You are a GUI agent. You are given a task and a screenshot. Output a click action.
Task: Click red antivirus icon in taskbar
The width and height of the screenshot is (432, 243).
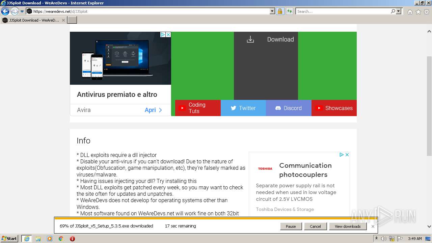(72, 239)
